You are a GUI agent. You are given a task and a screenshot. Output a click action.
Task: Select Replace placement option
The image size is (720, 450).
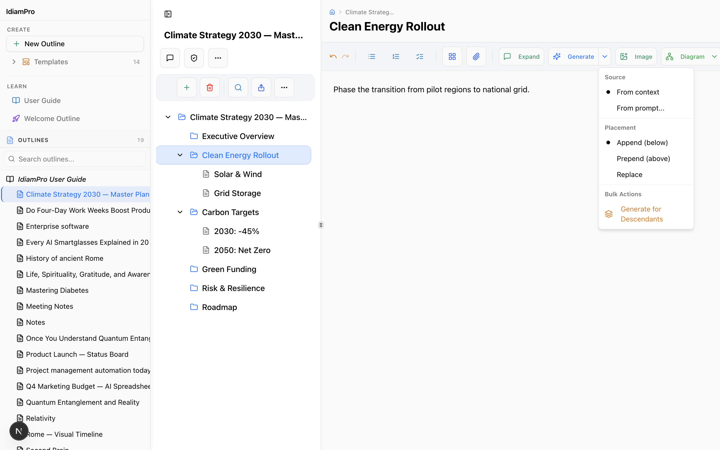click(646, 175)
